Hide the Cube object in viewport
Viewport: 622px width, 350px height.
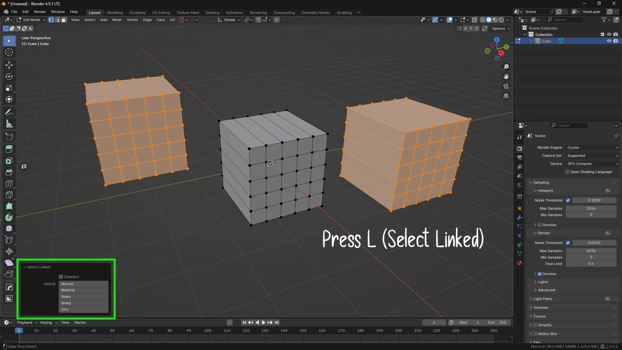(x=609, y=41)
